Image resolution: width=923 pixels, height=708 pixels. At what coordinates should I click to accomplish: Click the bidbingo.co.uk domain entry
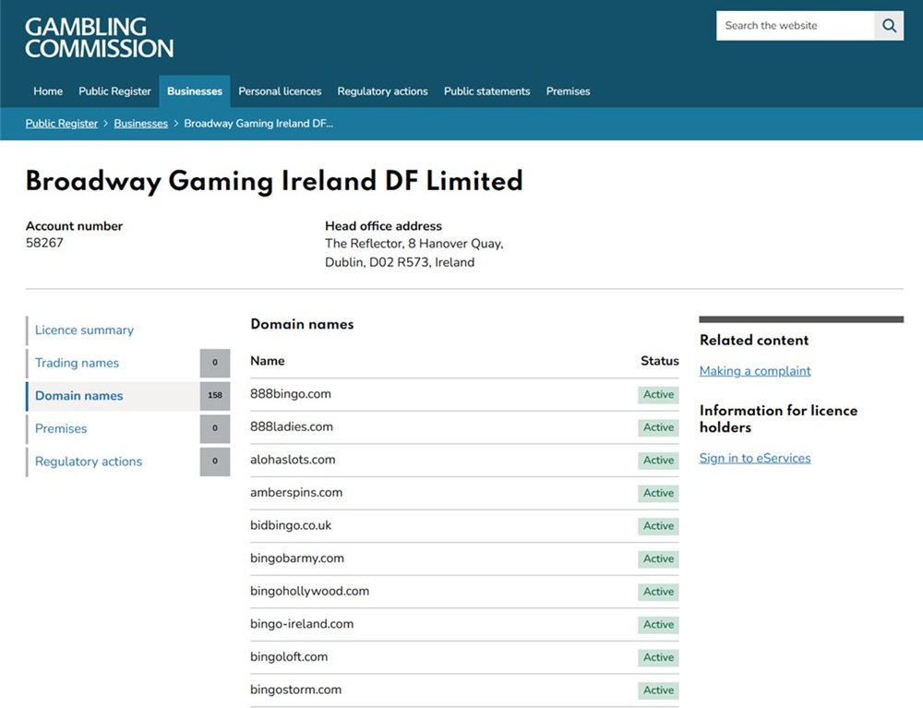291,525
